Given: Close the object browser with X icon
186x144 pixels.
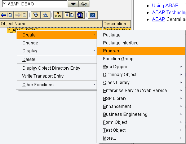Looking at the screenshot, I should point(93,15).
